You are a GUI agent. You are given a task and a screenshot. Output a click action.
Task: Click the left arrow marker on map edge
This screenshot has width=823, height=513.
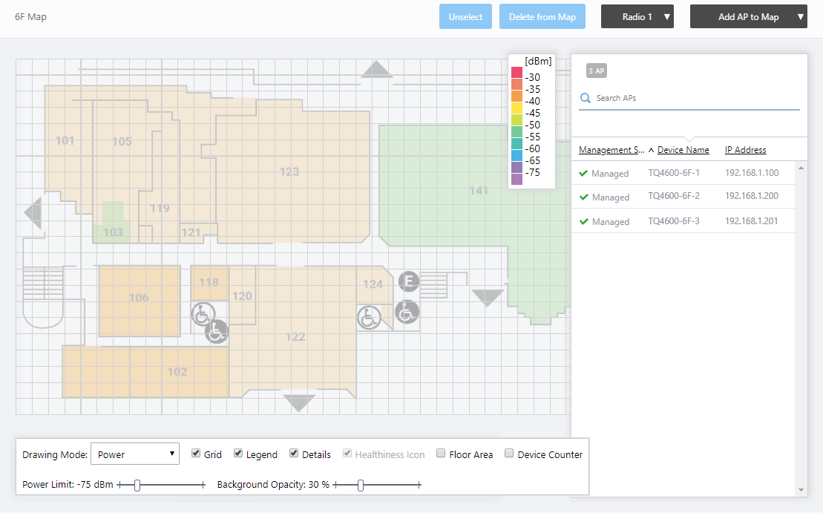pyautogui.click(x=33, y=214)
